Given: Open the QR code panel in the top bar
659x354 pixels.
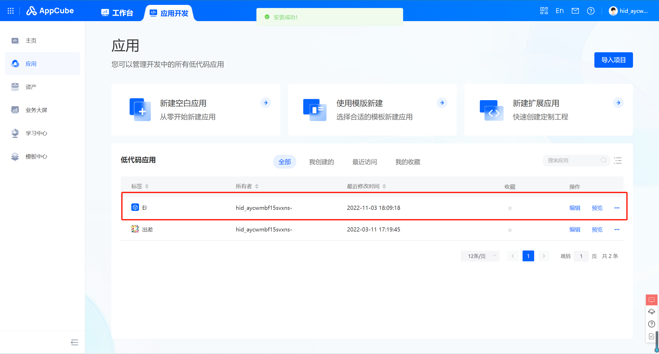Looking at the screenshot, I should [544, 11].
